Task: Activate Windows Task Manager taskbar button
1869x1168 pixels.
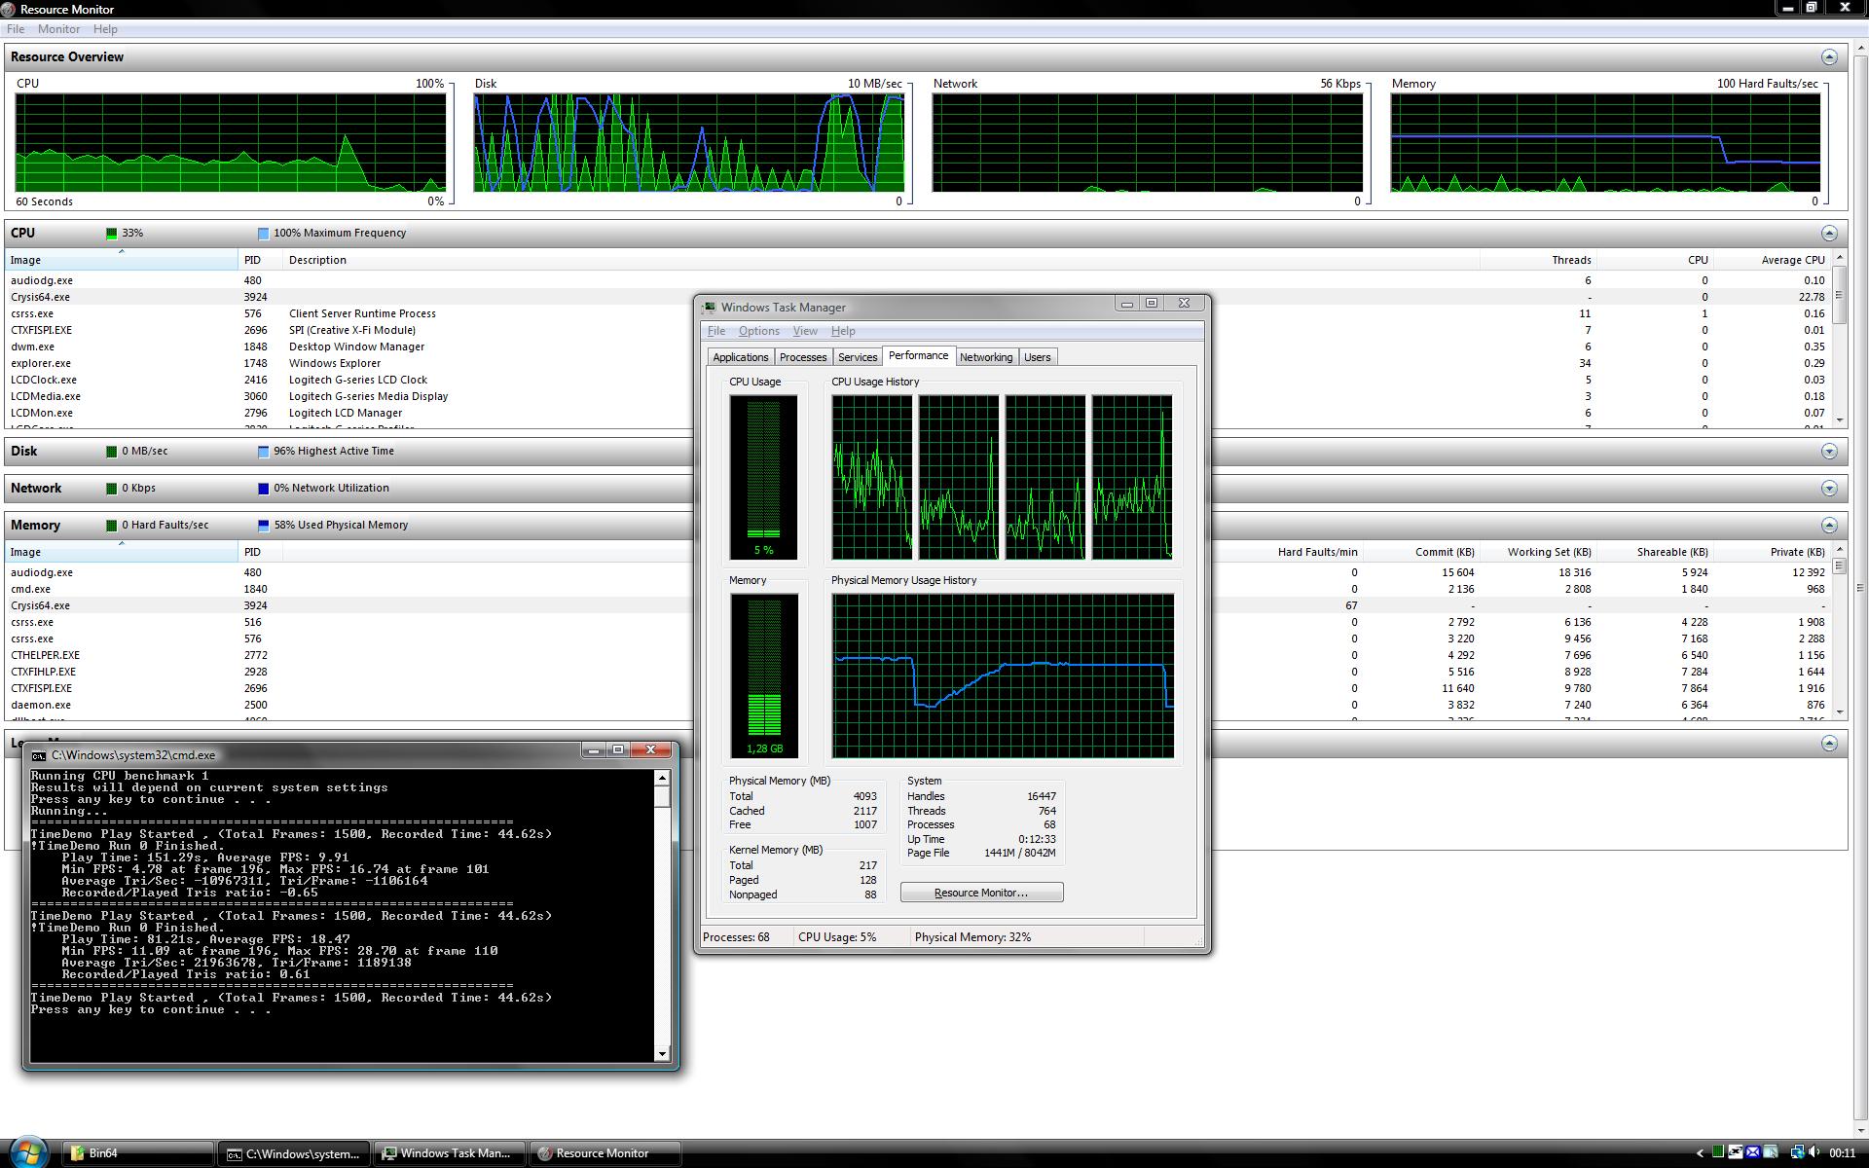Action: [449, 1153]
